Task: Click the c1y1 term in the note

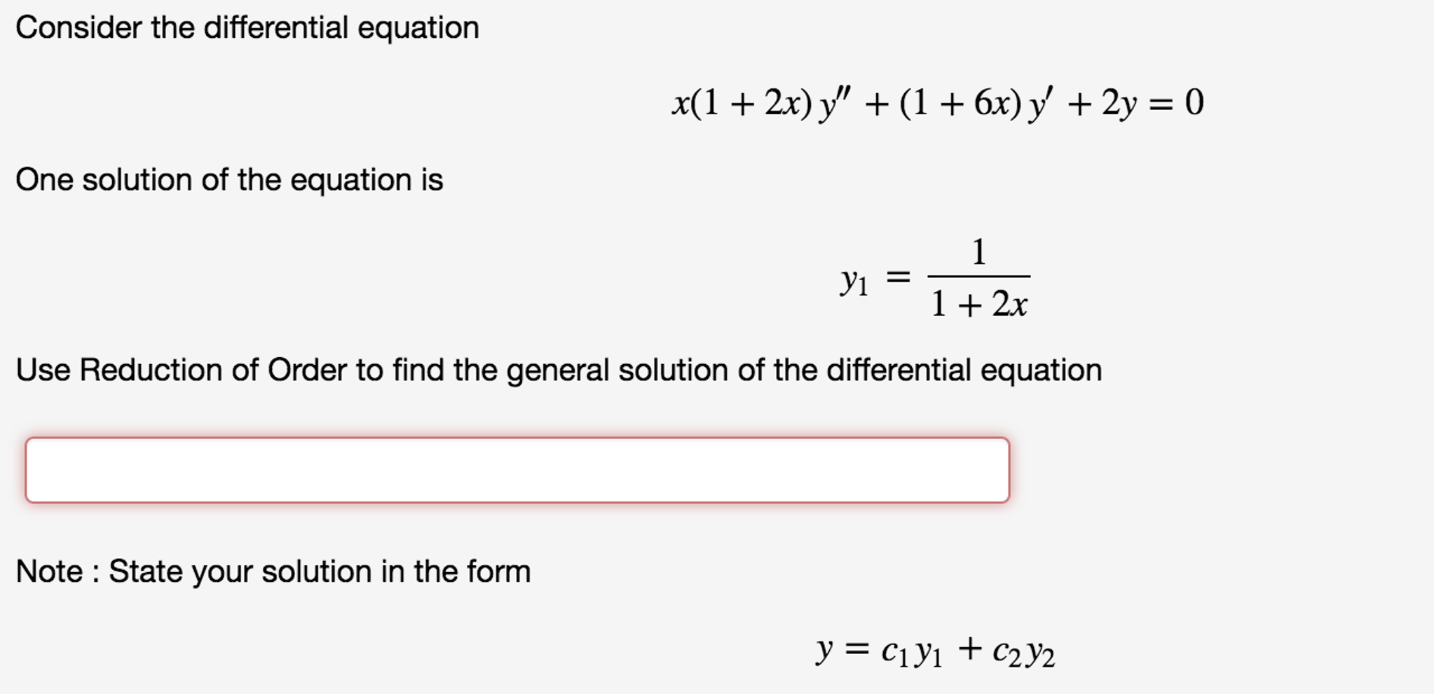Action: [x=910, y=650]
